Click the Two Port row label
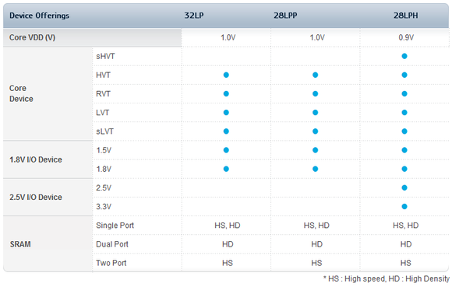 click(x=111, y=263)
